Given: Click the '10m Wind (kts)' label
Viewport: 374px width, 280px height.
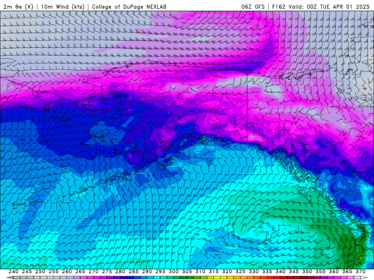Looking at the screenshot, I should click(63, 7).
